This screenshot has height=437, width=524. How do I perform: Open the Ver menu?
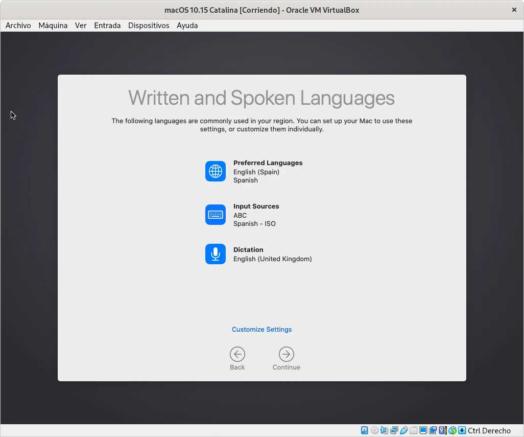(81, 26)
